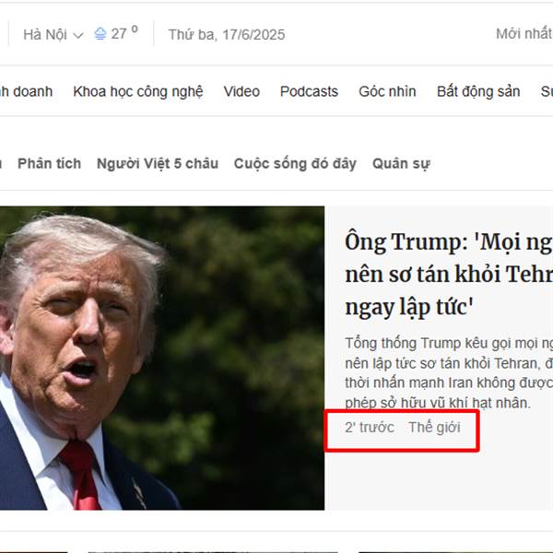The width and height of the screenshot is (553, 553).
Task: Click article summary starting Tổng thống Trump
Action: click(449, 372)
